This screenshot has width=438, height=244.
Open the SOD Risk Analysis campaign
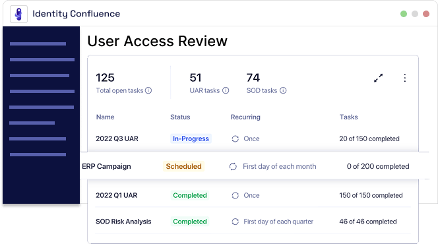(x=123, y=222)
